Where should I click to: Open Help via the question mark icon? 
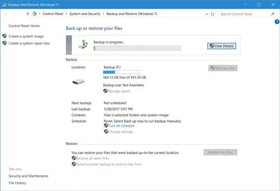point(276,21)
